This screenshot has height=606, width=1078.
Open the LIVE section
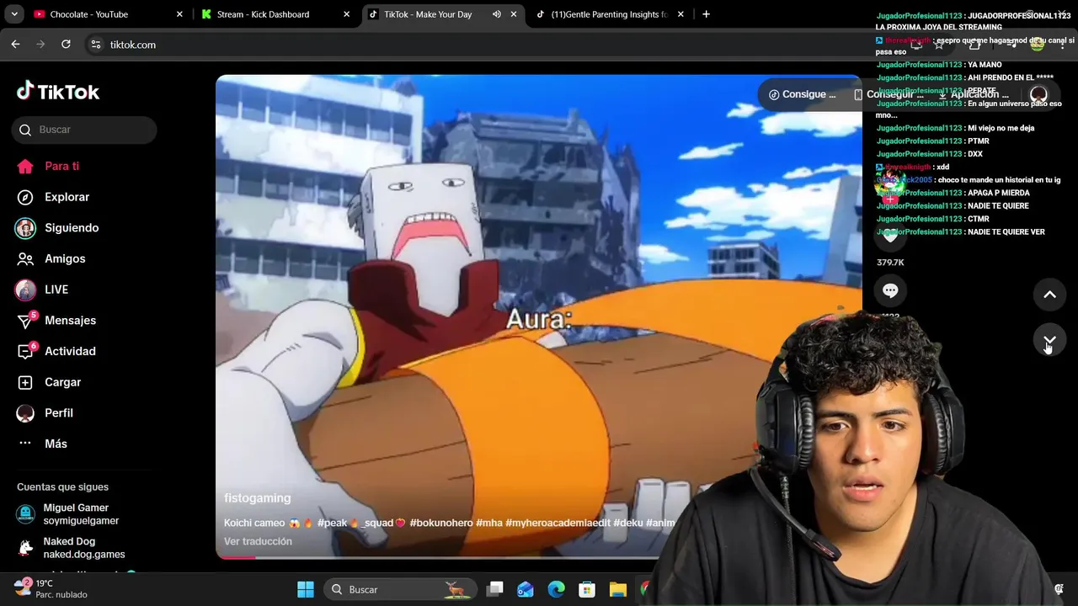(41, 290)
